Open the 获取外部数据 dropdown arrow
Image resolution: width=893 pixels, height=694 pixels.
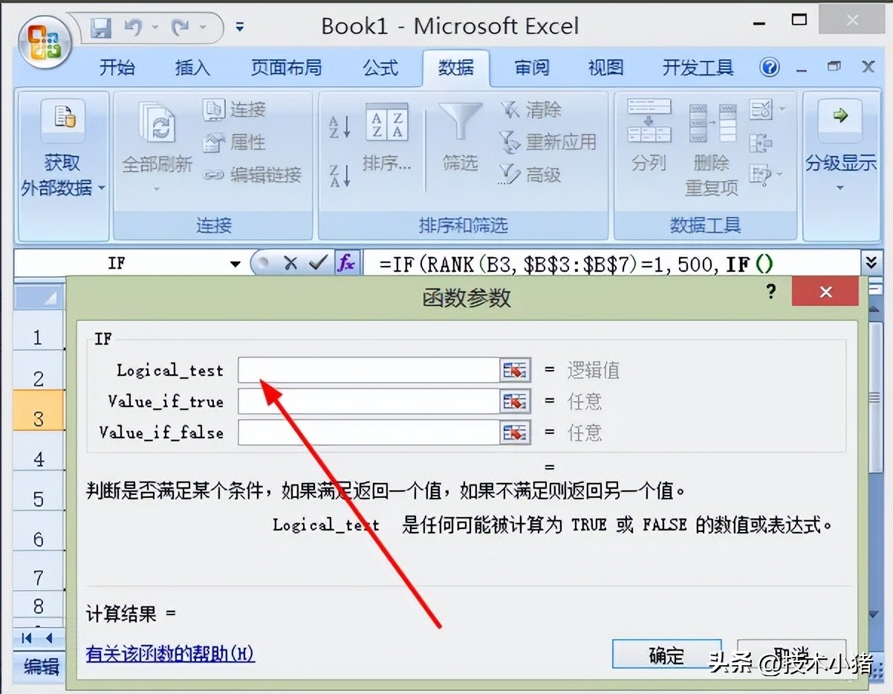tap(102, 187)
